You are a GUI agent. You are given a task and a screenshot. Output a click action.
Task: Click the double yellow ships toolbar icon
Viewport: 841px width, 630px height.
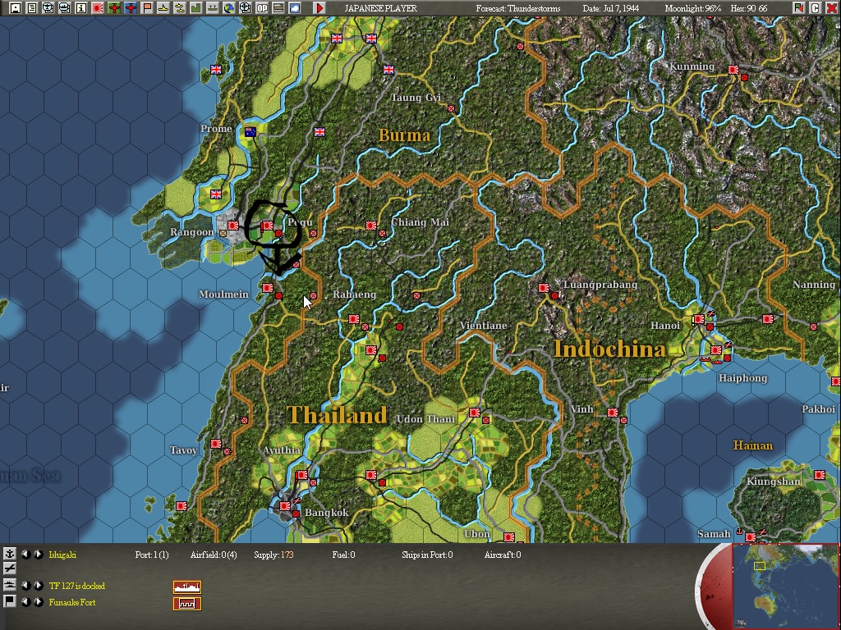point(180,8)
